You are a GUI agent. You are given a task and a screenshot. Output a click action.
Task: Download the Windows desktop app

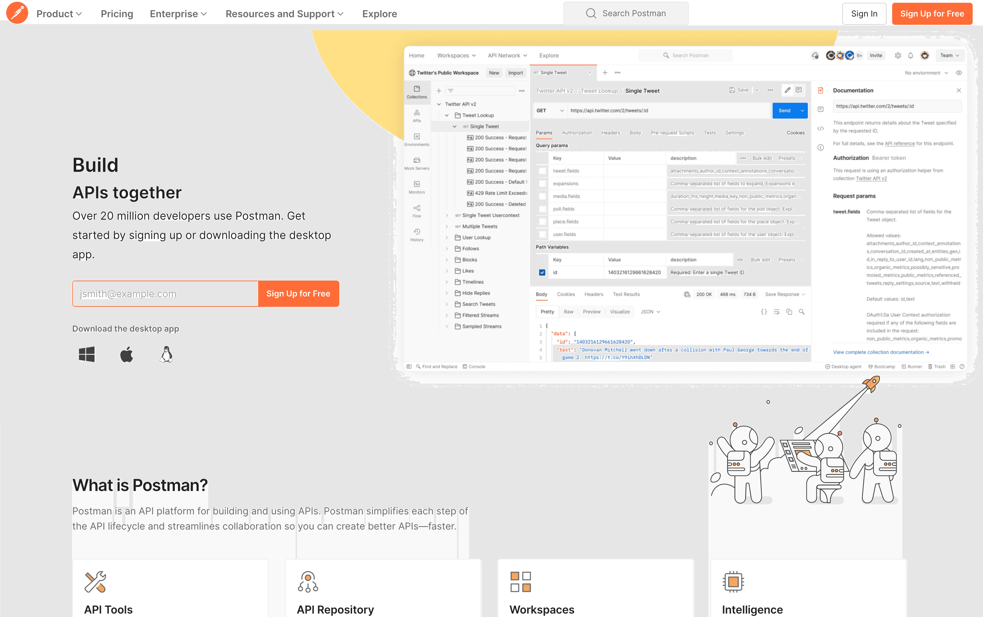click(x=87, y=354)
